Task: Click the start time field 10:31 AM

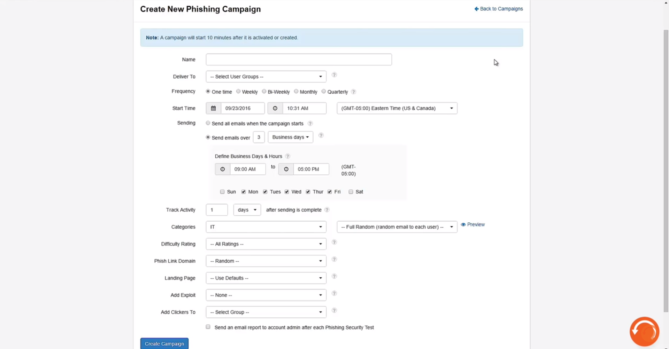Action: tap(304, 108)
